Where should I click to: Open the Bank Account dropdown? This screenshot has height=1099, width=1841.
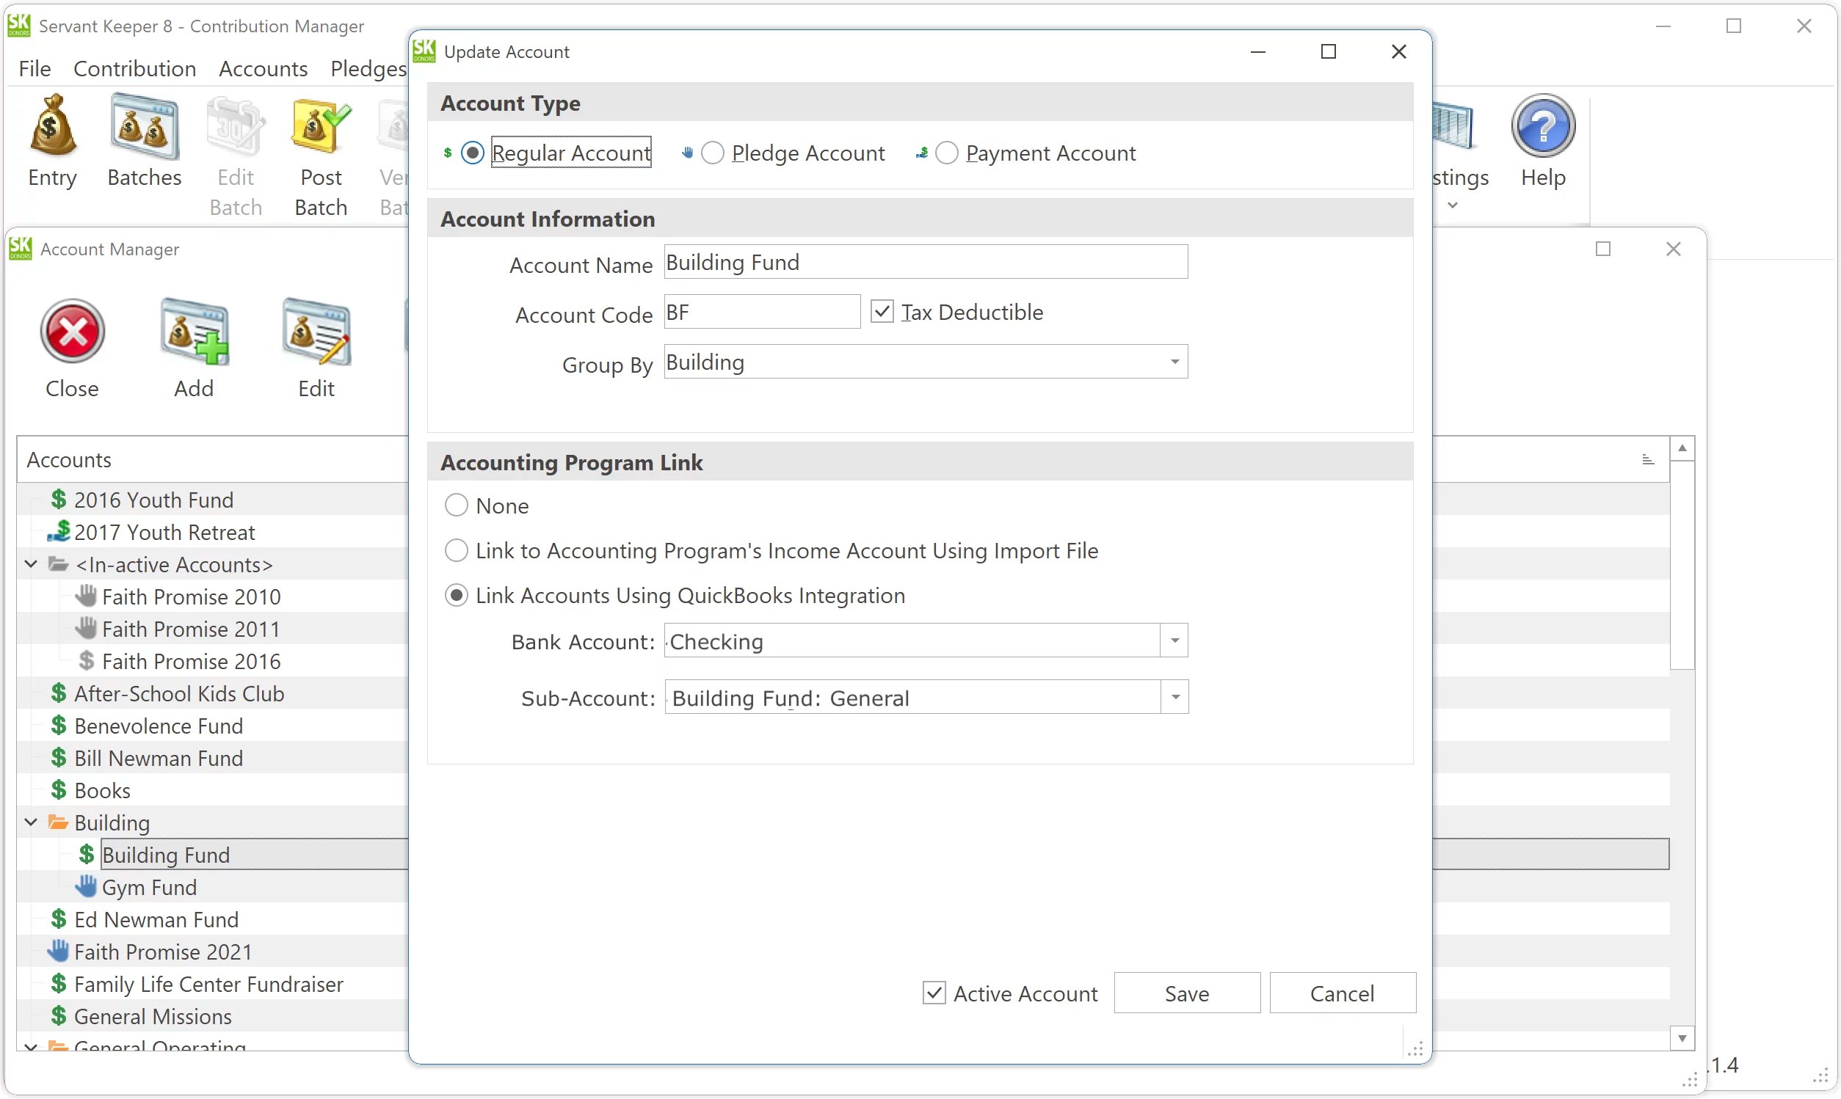[1173, 640]
